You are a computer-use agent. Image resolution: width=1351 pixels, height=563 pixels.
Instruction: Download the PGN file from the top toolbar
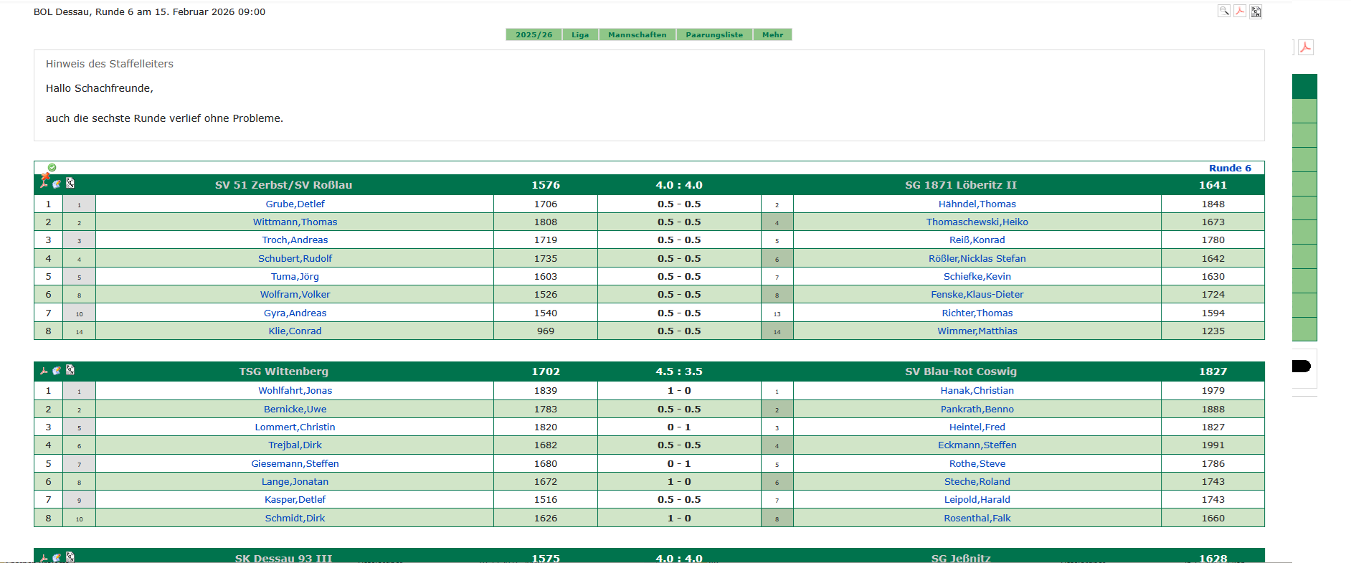[x=1256, y=11]
